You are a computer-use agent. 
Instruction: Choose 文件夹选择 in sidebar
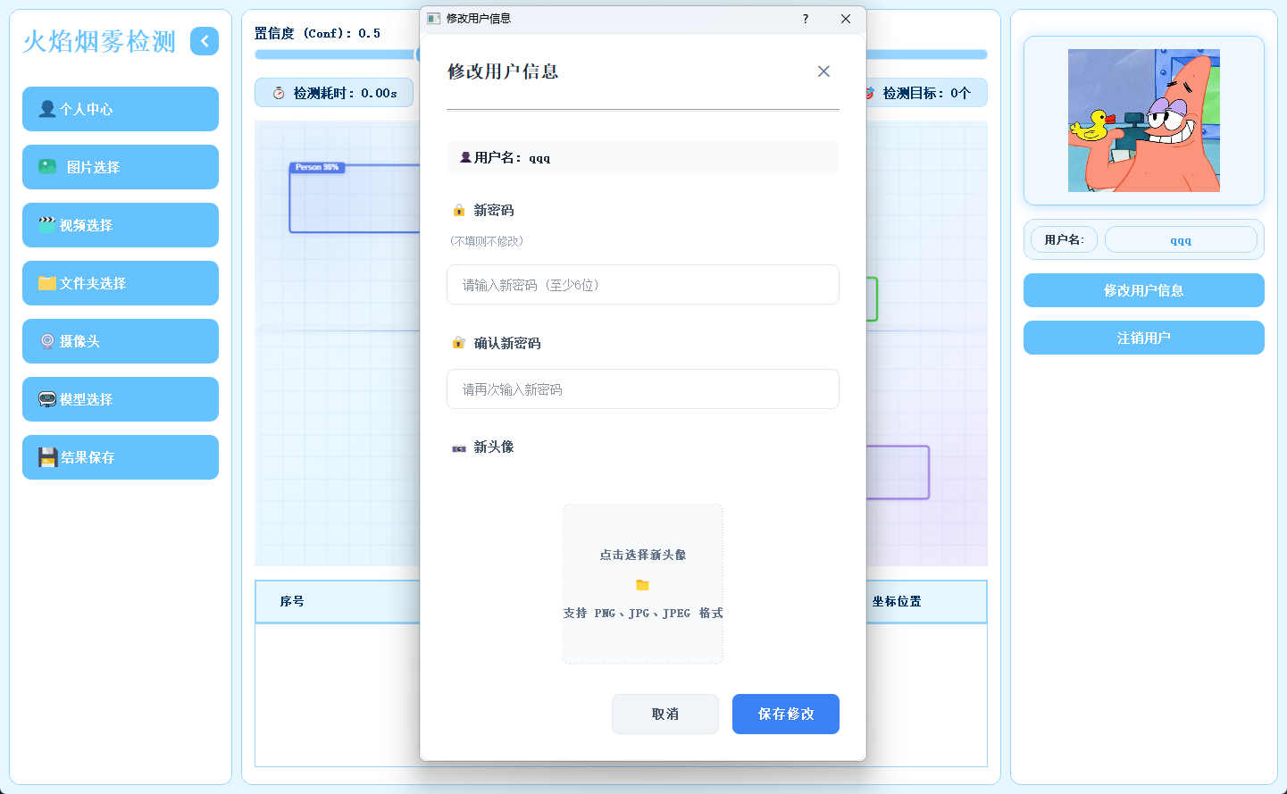coord(121,283)
